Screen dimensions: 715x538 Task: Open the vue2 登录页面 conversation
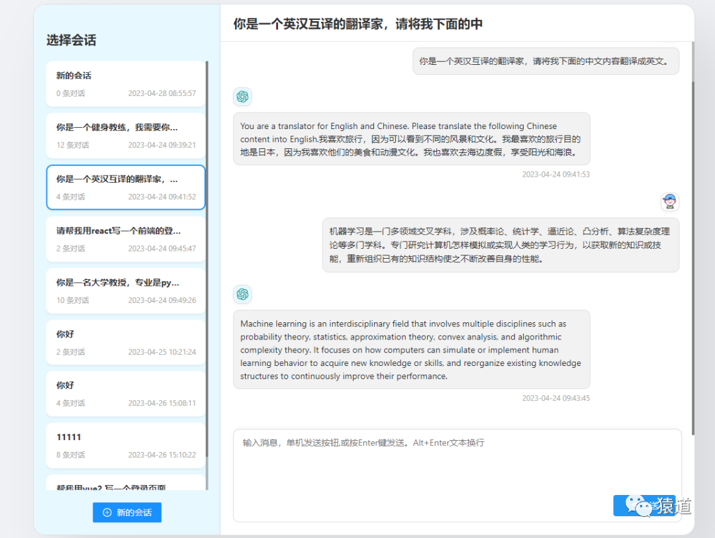pyautogui.click(x=126, y=488)
